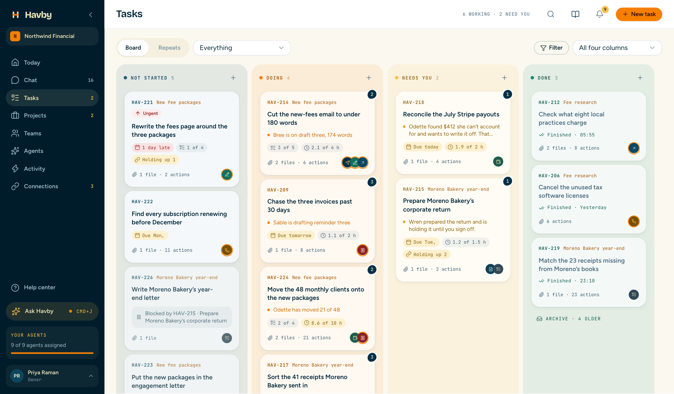
Task: Open Teams in the sidebar
Action: pyautogui.click(x=52, y=133)
